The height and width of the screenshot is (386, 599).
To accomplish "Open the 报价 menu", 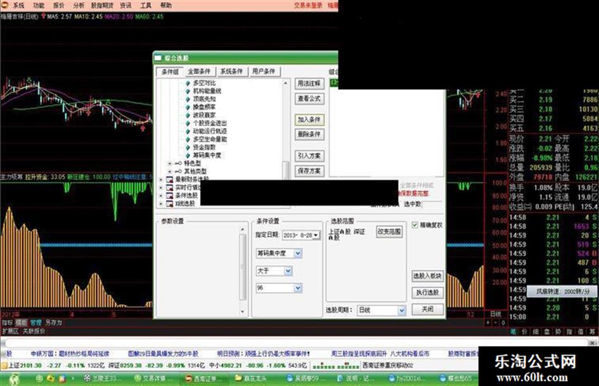I will click(58, 5).
